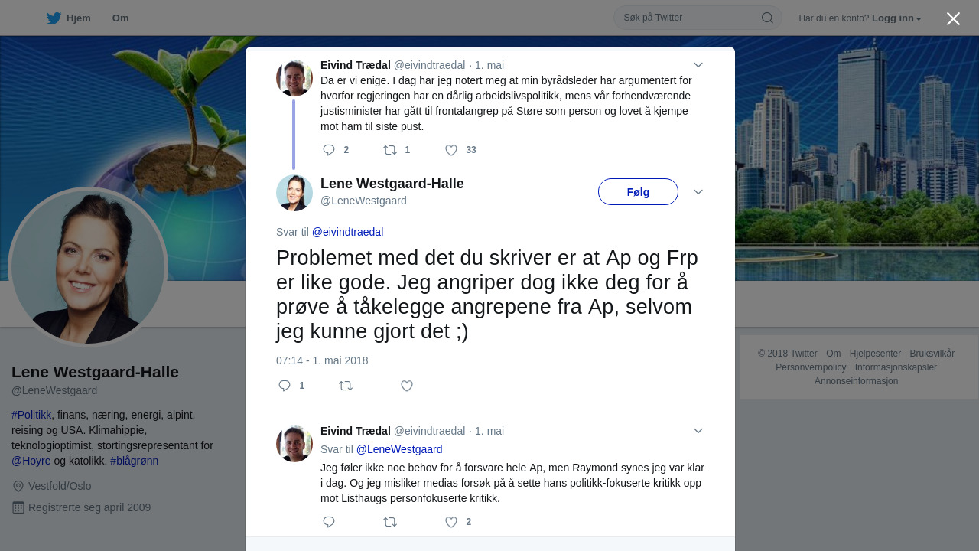Image resolution: width=979 pixels, height=551 pixels.
Task: Like Lene Westgaard-Halle's main tweet
Action: [x=407, y=386]
